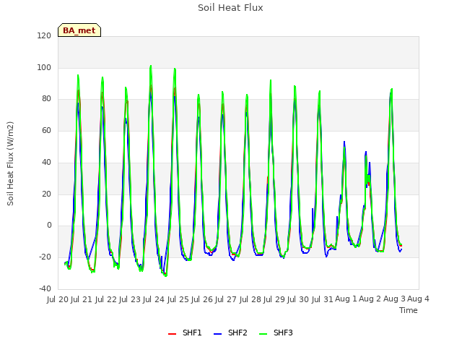The width and height of the screenshot is (462, 347).
Task: Click the Soil Heat Flux chart title
Action: tap(230, 8)
